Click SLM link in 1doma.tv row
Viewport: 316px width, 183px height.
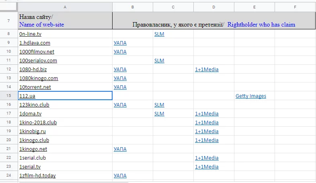[159, 114]
